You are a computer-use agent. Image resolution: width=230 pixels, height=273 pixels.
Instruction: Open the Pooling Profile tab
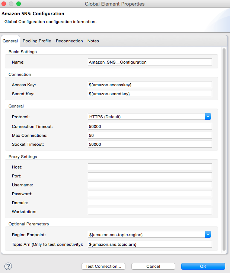(x=37, y=41)
